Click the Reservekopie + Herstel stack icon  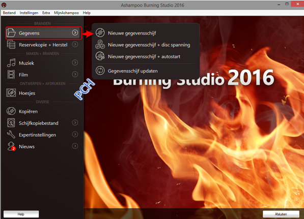[x=11, y=45]
